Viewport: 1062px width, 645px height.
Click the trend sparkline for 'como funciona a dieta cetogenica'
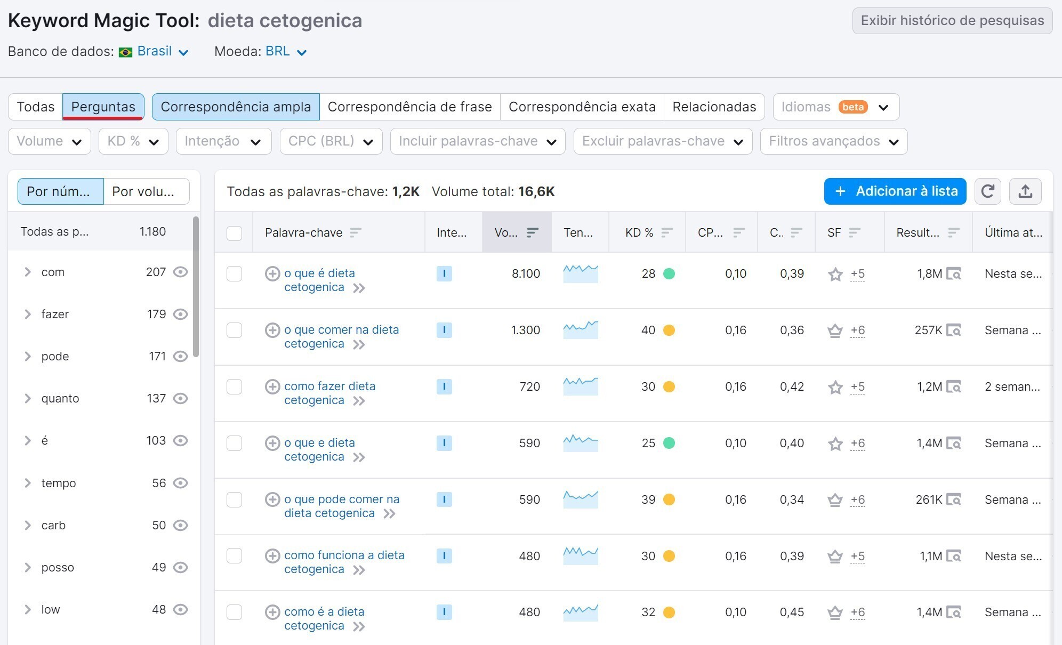(580, 555)
